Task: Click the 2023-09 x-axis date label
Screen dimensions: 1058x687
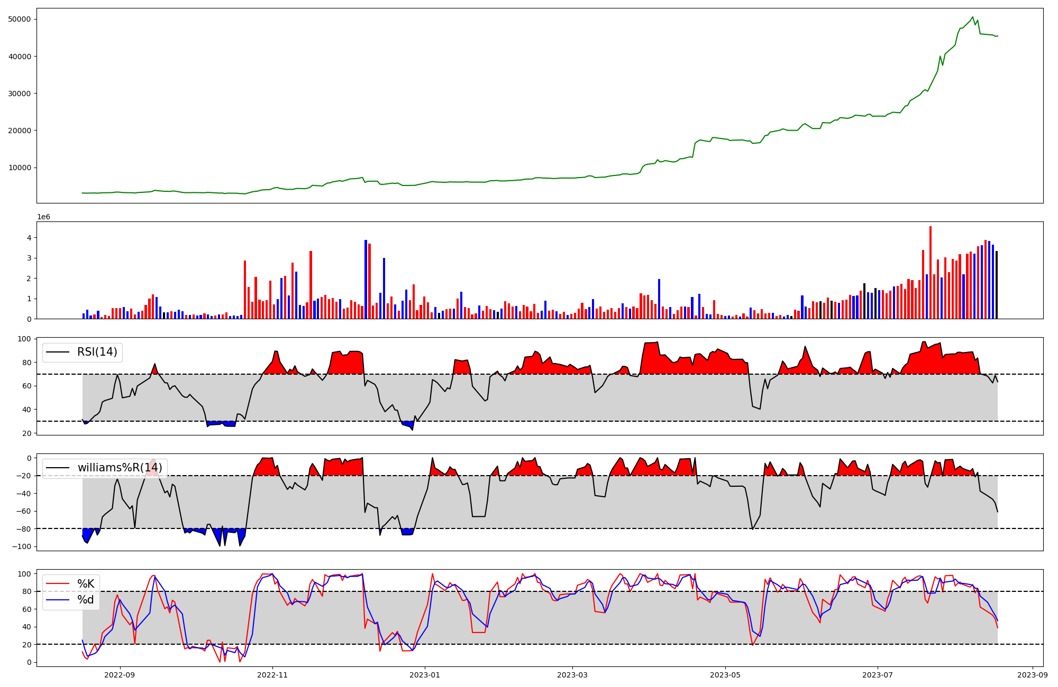Action: tap(1033, 674)
